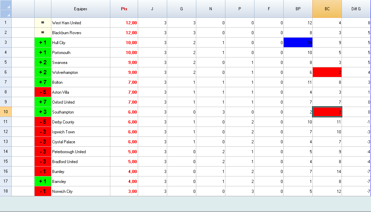Click the BC value 10 for Ispwich Town

click(x=327, y=132)
